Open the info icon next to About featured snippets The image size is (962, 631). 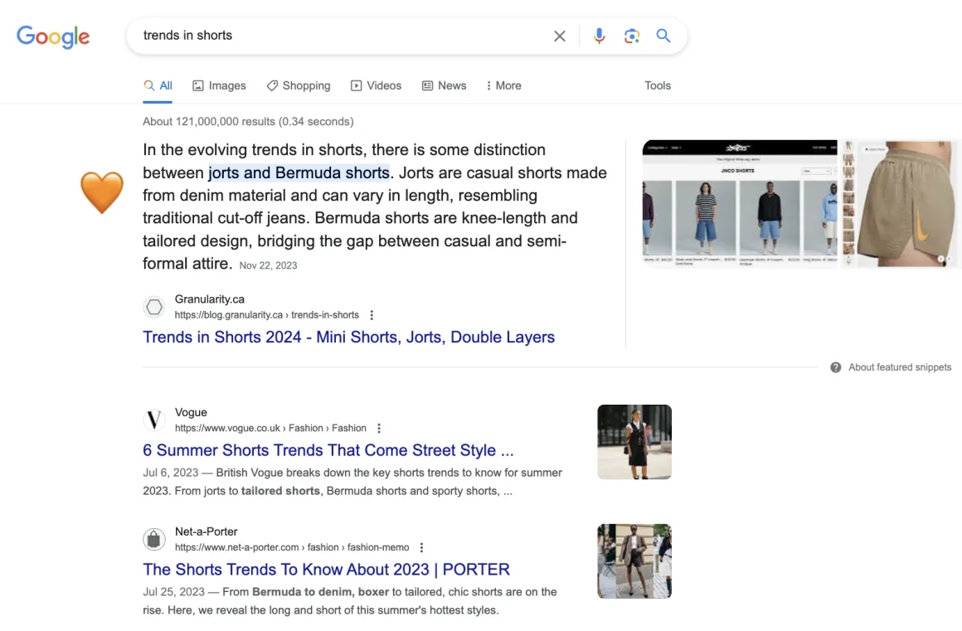point(836,367)
